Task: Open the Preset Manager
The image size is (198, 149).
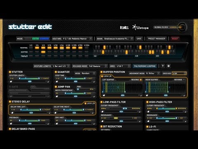Action: 157,38
